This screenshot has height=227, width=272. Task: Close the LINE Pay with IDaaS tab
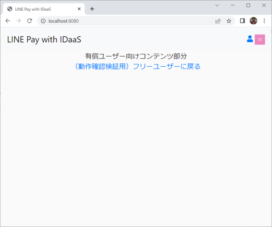[x=79, y=9]
